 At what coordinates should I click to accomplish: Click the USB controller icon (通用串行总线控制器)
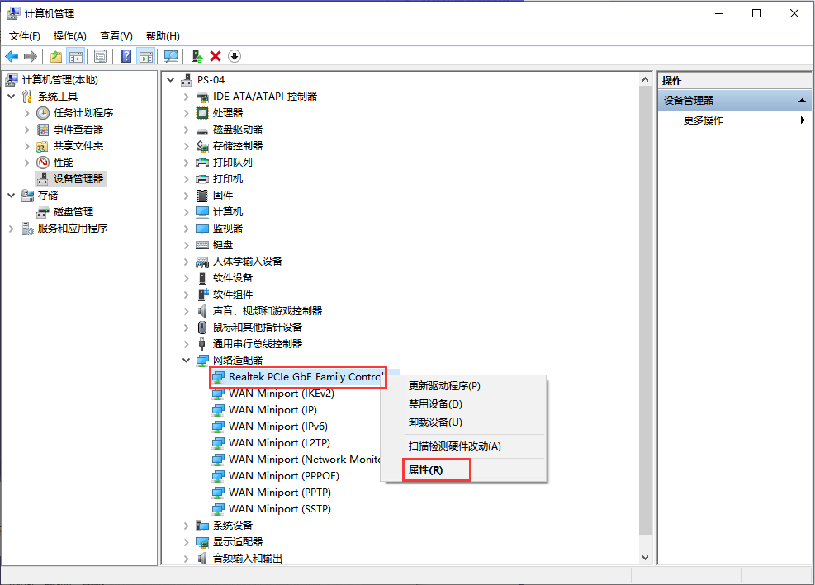coord(202,344)
